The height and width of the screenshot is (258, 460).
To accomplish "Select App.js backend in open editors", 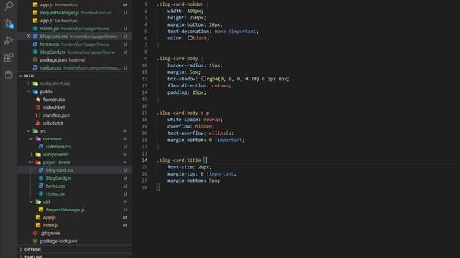I will [75, 21].
